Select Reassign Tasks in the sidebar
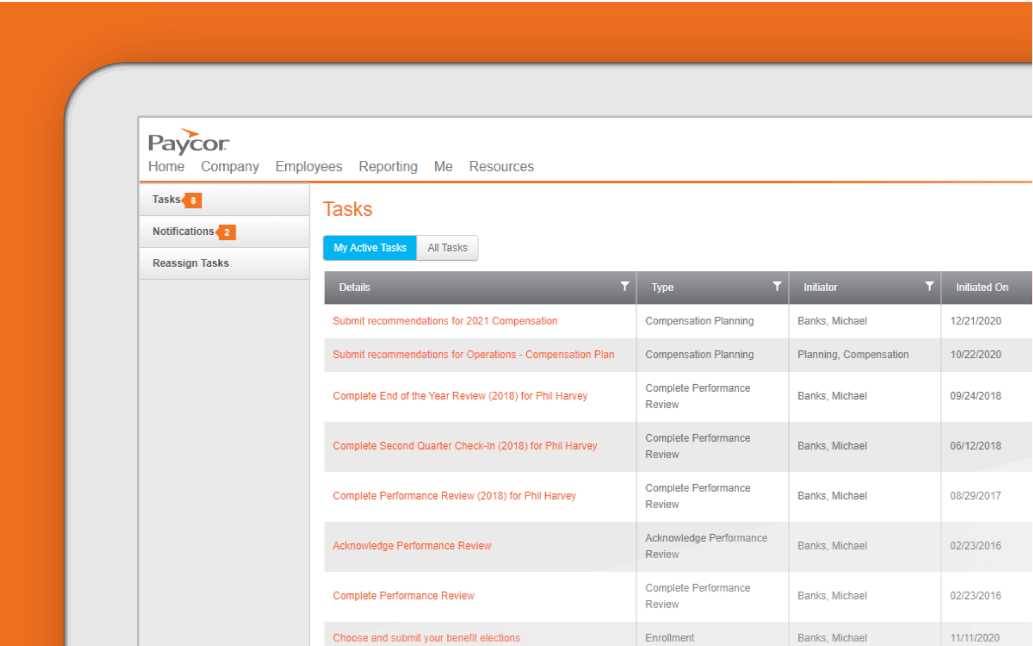 [x=224, y=263]
